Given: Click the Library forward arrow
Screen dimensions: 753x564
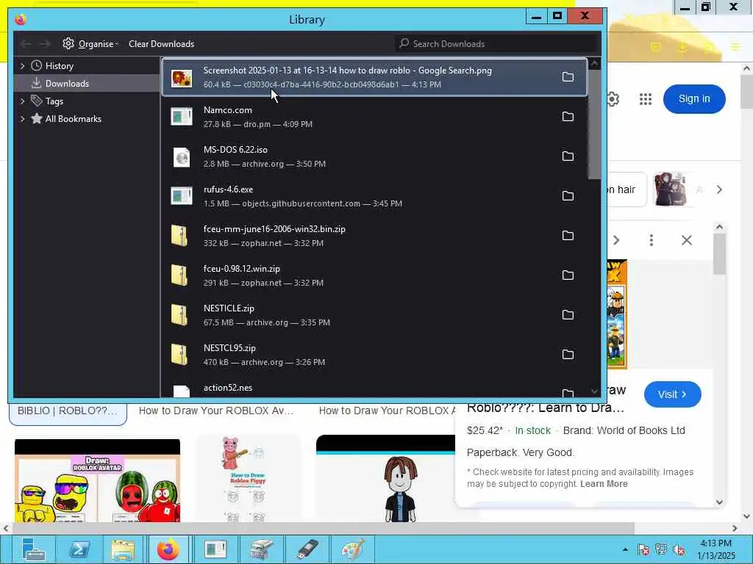Looking at the screenshot, I should pyautogui.click(x=45, y=43).
